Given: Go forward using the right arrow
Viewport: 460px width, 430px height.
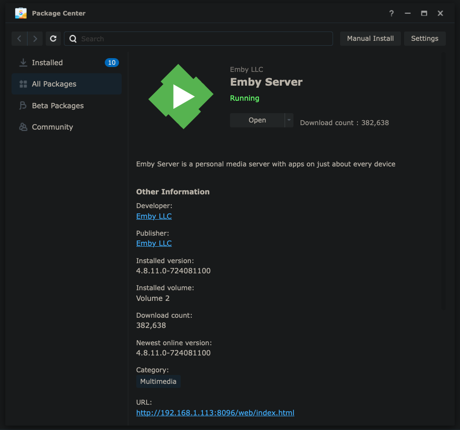Looking at the screenshot, I should [x=35, y=39].
